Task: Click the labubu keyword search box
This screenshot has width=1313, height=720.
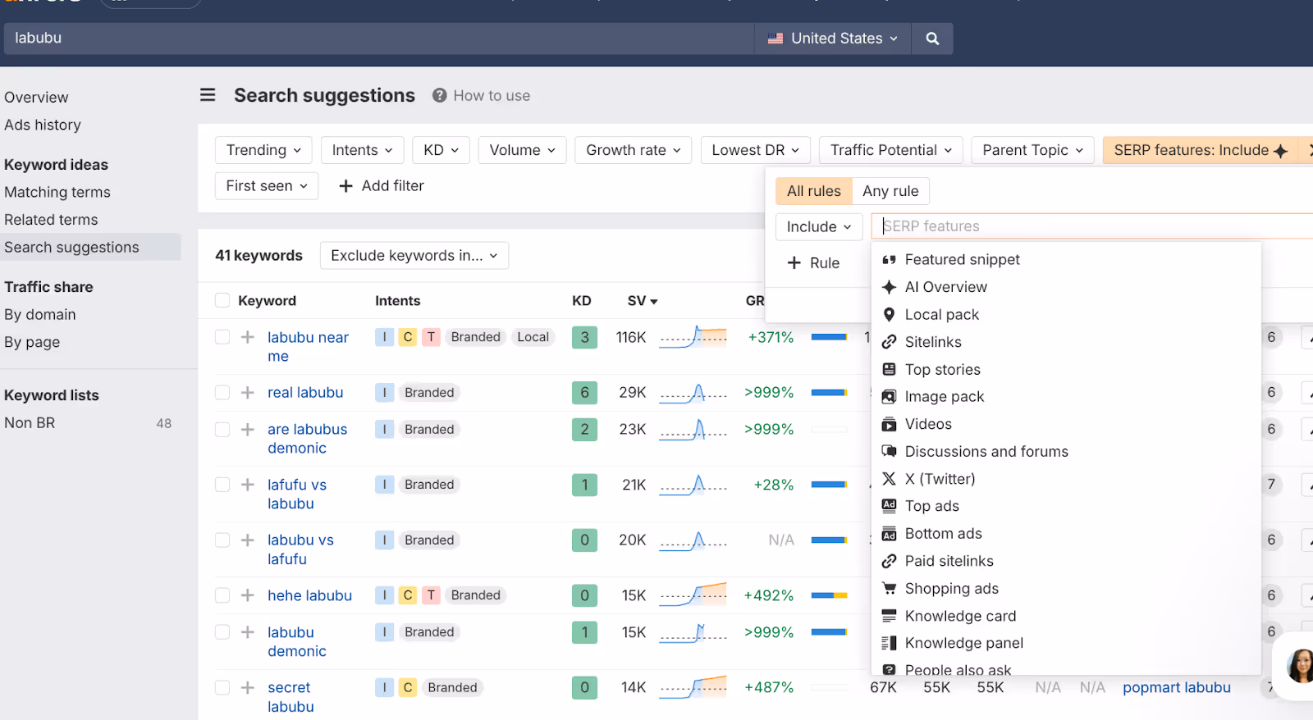Action: point(379,39)
